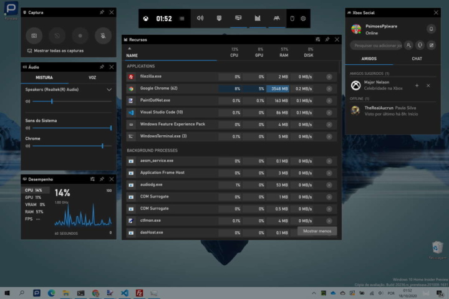Open Mostrar todas as capturas link
The height and width of the screenshot is (299, 449).
(56, 50)
